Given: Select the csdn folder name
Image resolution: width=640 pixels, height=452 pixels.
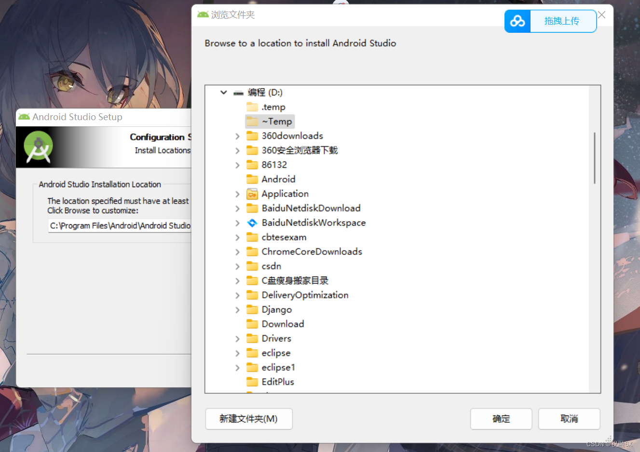Looking at the screenshot, I should 272,266.
